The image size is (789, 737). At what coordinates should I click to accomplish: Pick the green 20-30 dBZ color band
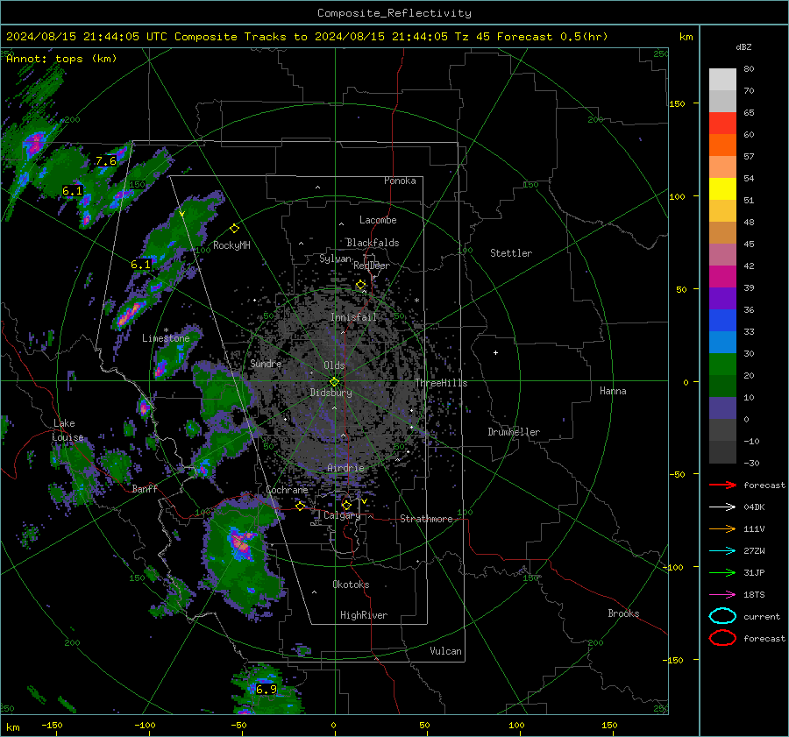[x=722, y=365]
